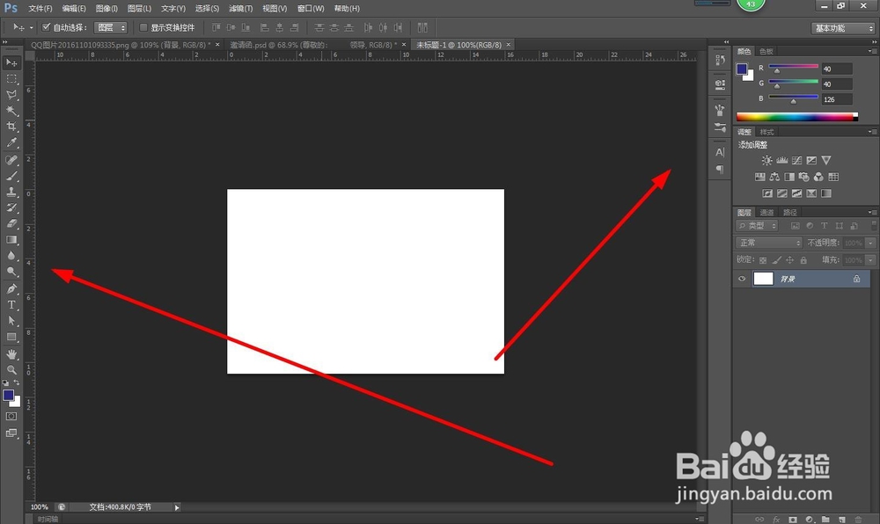
Task: Select the Clone Stamp tool
Action: click(x=11, y=192)
